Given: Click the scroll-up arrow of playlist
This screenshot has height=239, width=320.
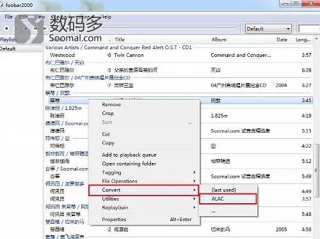Looking at the screenshot, I should (x=317, y=39).
